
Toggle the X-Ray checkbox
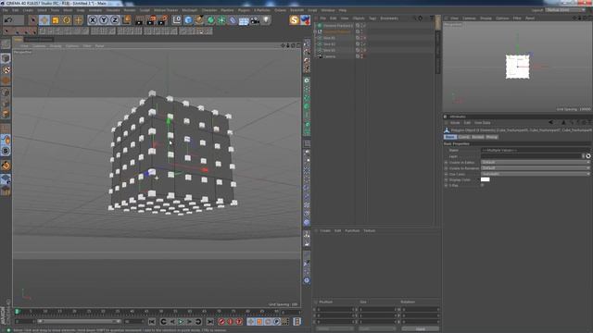(483, 185)
